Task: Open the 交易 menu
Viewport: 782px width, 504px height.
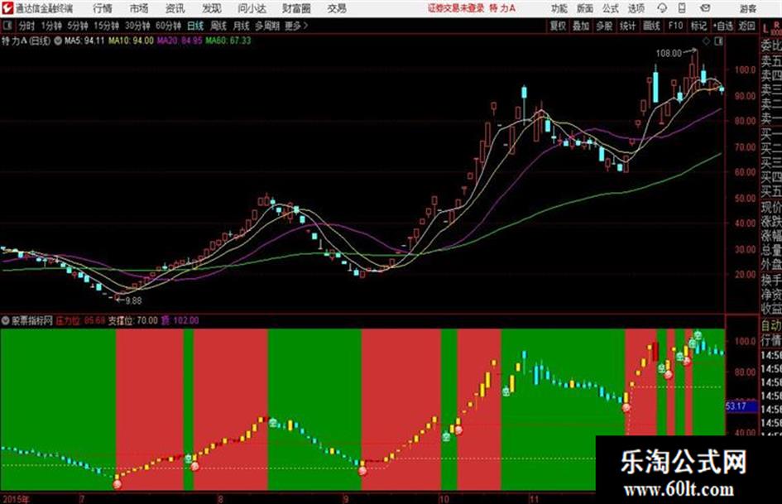Action: tap(337, 8)
